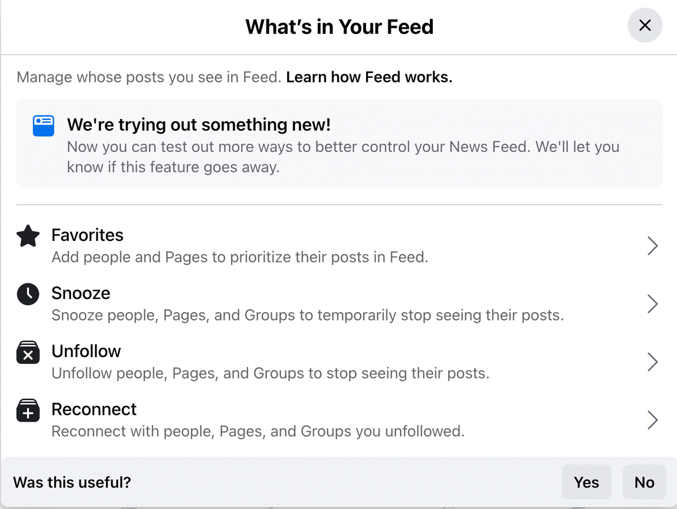Screen dimensions: 677x509
Task: Open the Favorites menu entry
Action: 338,246
